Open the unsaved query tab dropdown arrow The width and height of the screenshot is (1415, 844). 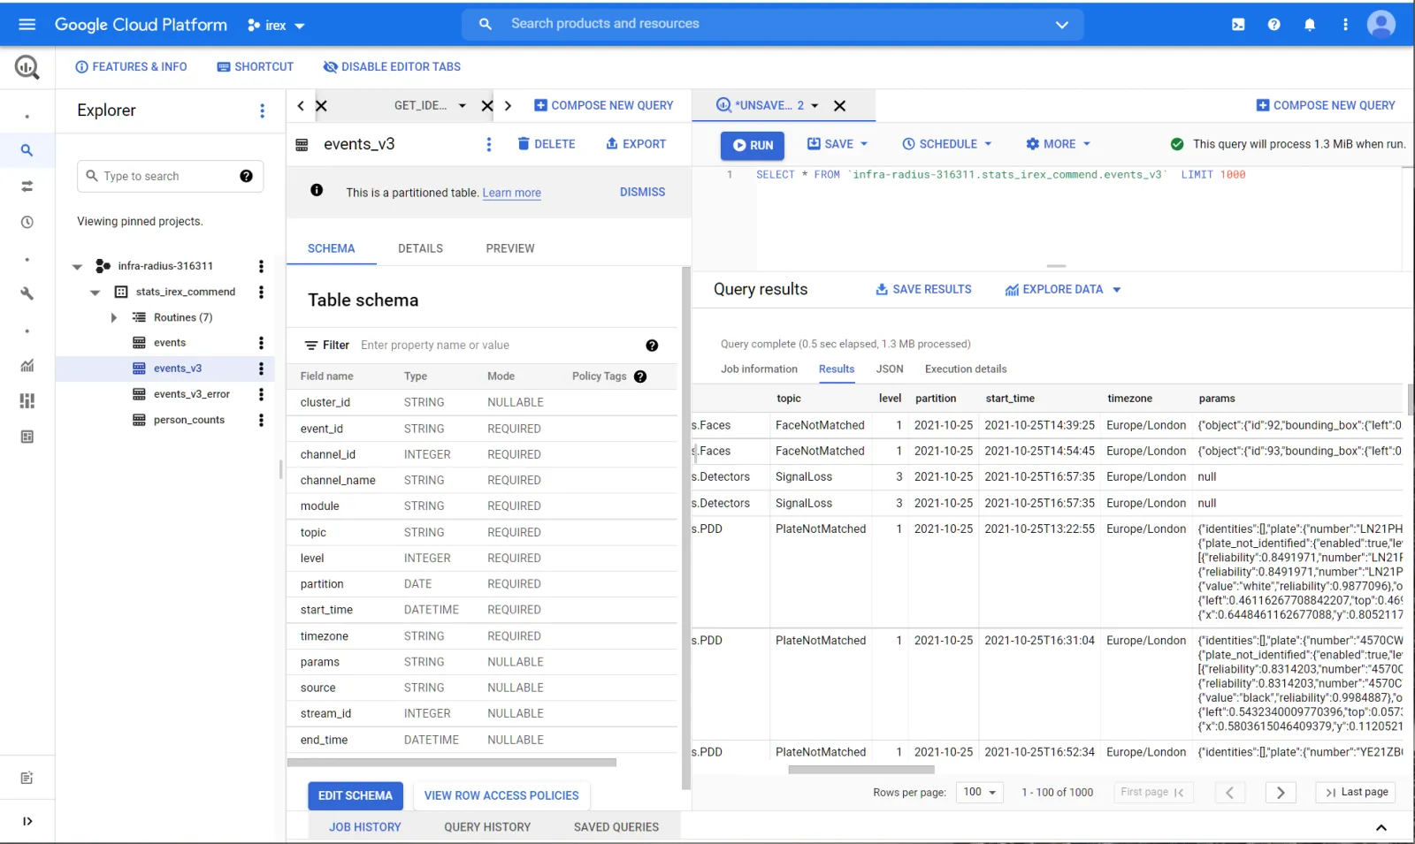815,106
